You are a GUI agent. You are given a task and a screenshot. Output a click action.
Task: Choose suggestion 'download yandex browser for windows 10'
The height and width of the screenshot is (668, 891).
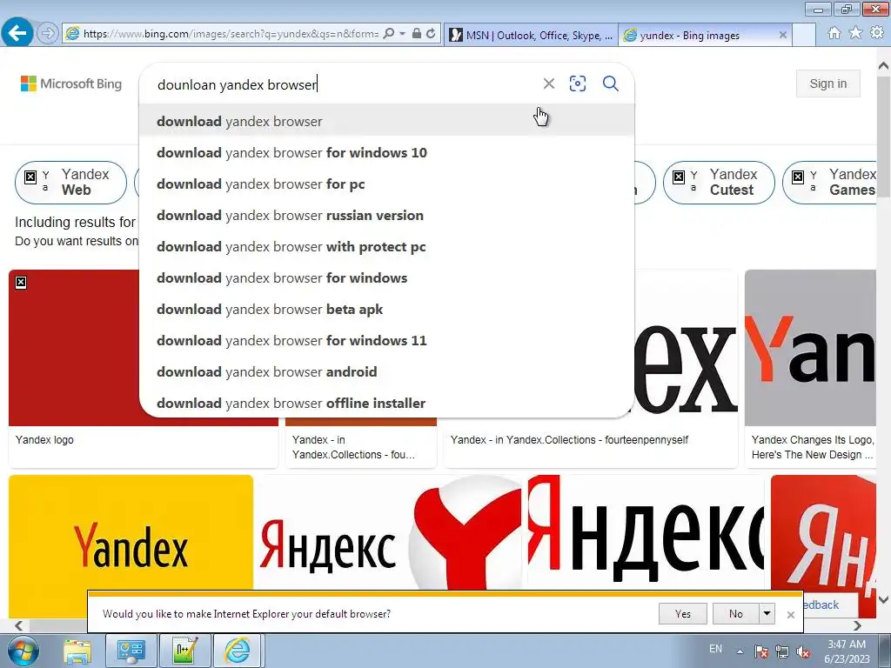[x=386, y=152]
